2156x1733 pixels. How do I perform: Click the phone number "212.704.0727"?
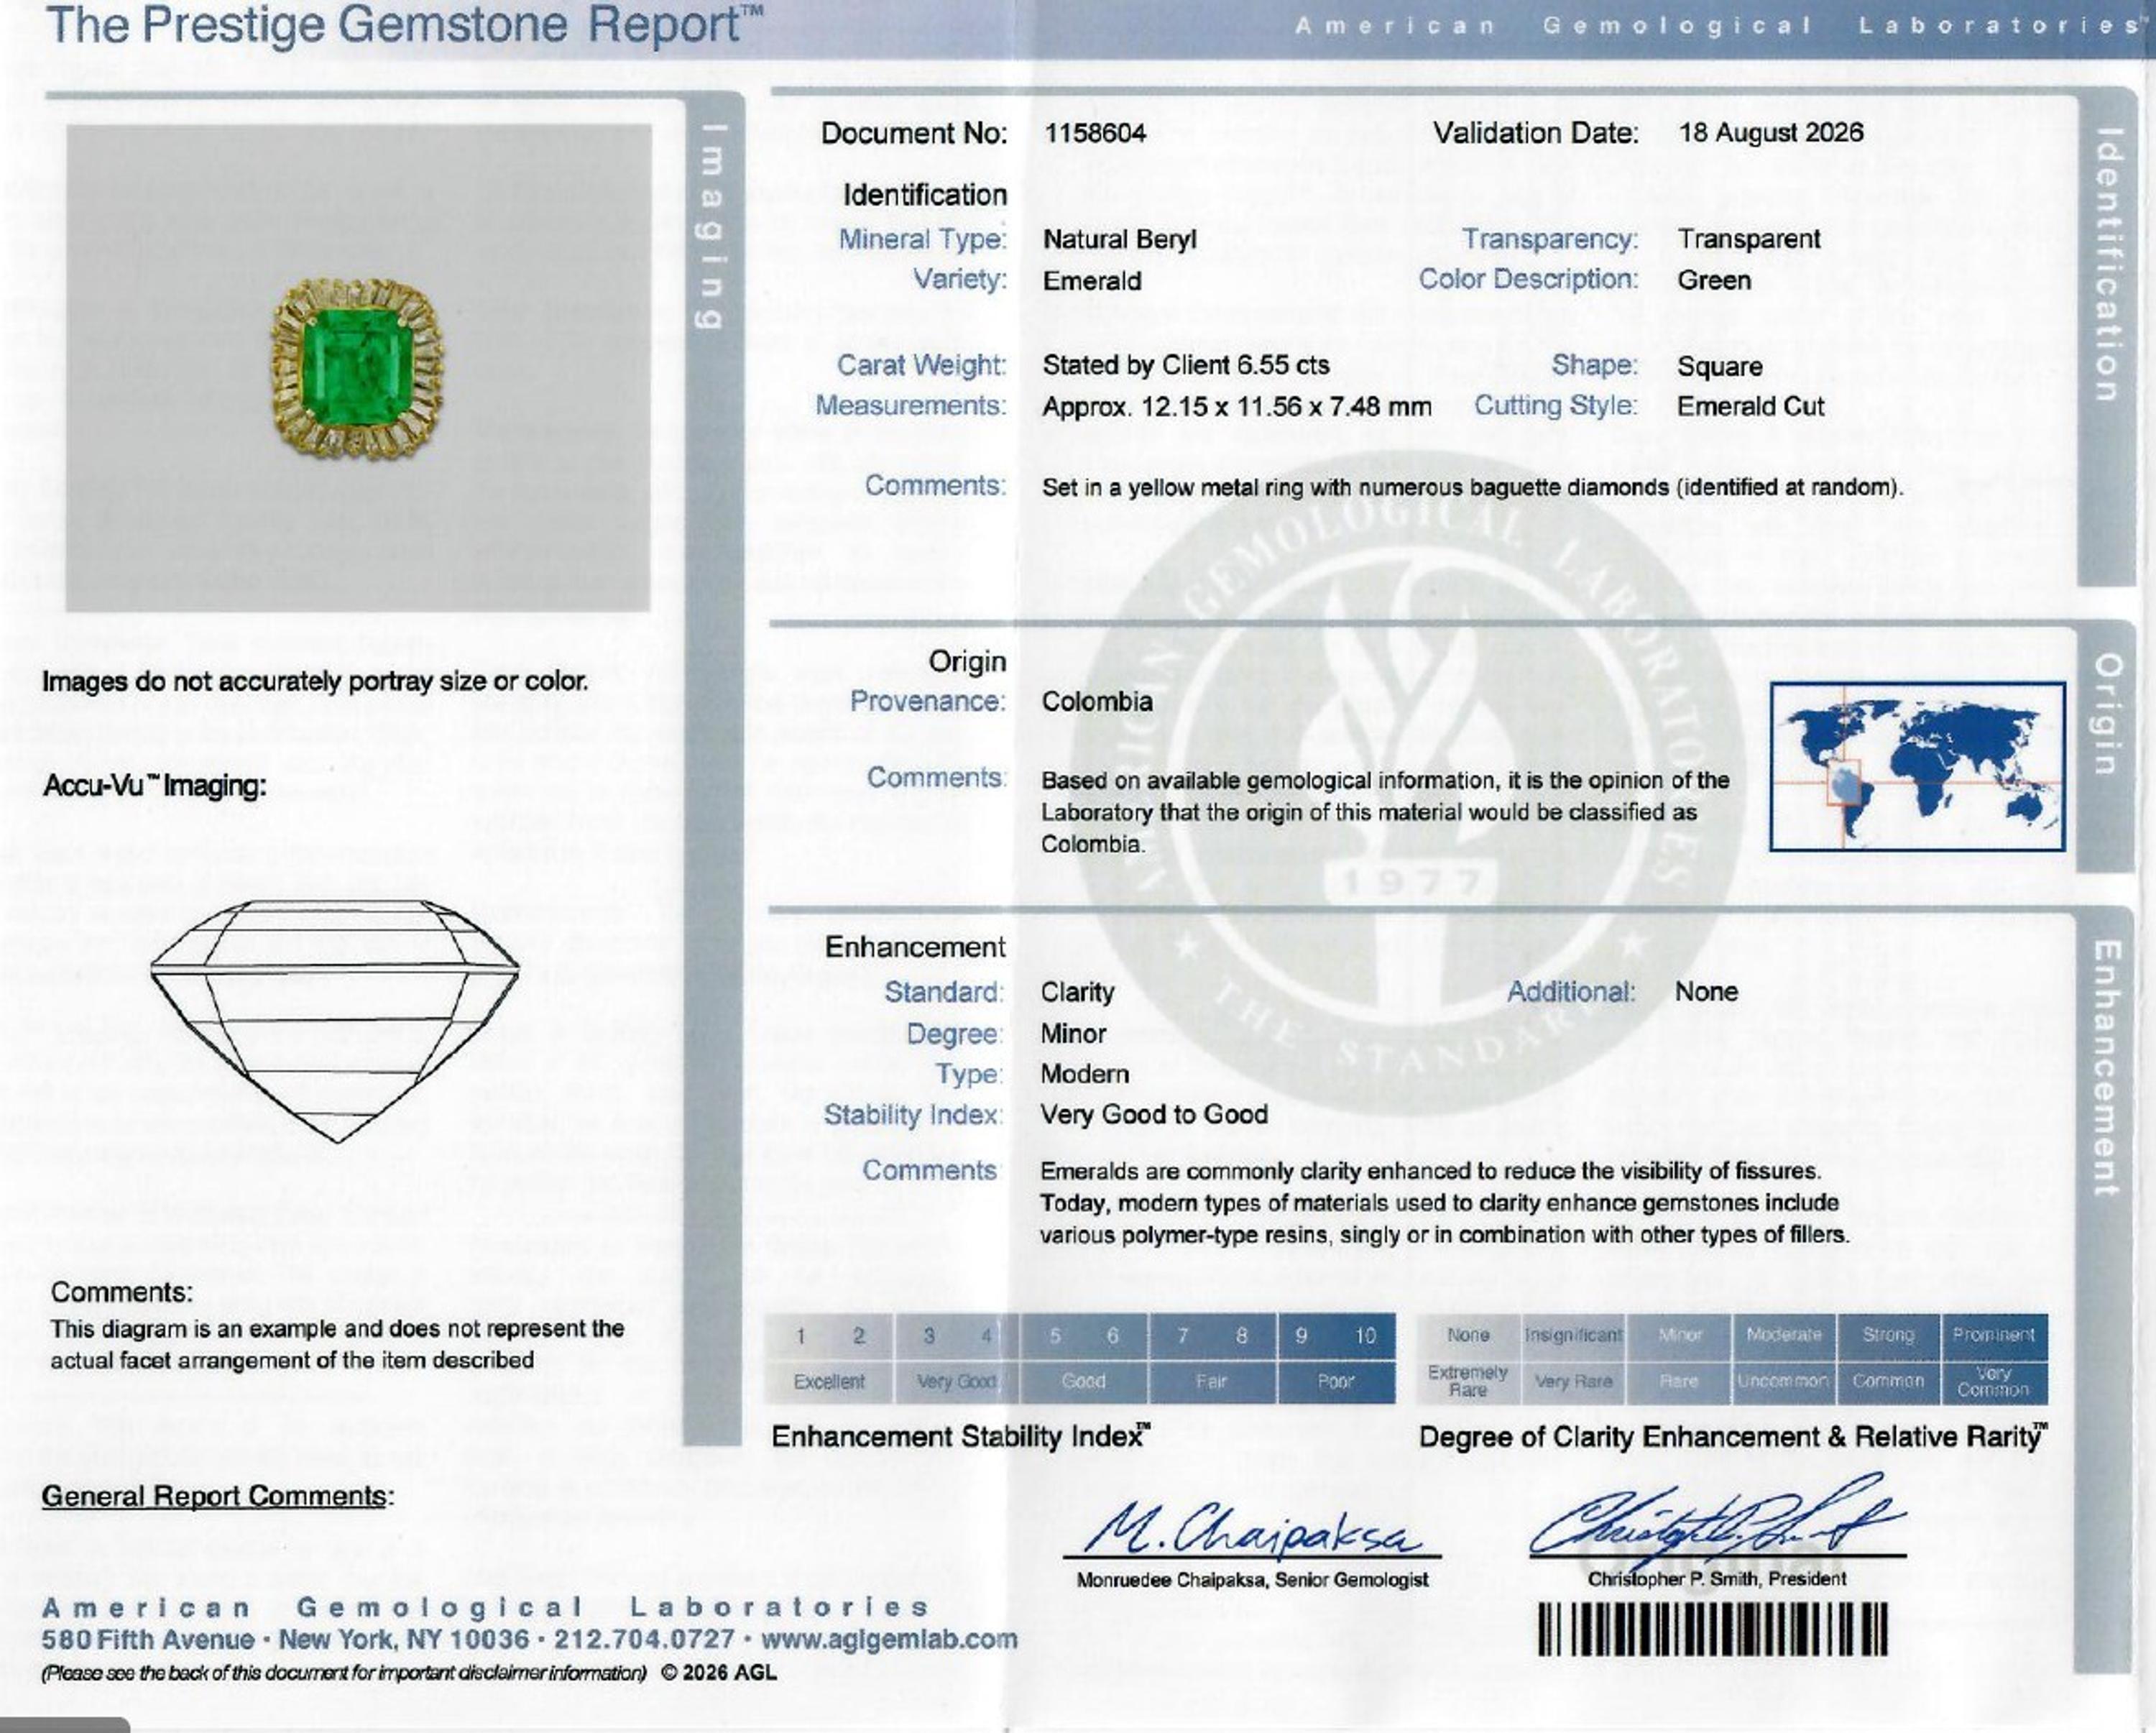tap(644, 1640)
